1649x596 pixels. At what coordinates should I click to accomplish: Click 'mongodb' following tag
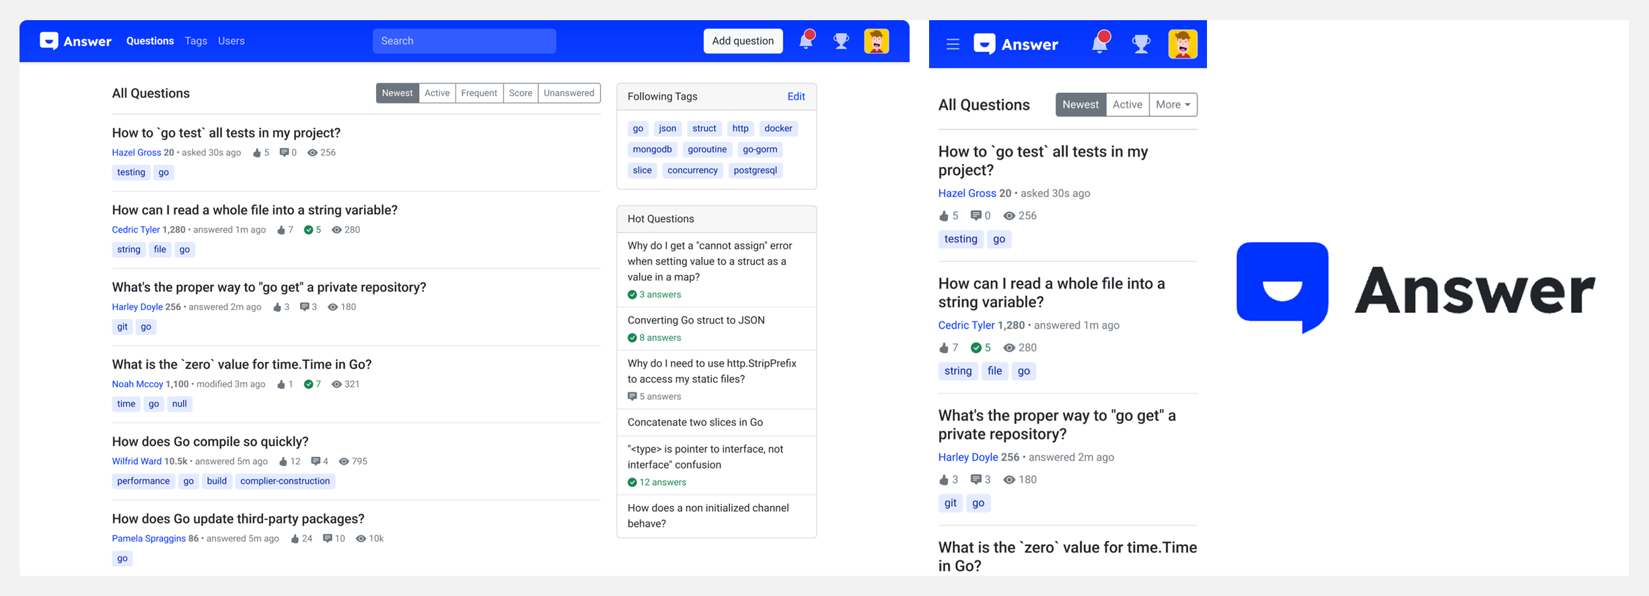(x=652, y=149)
